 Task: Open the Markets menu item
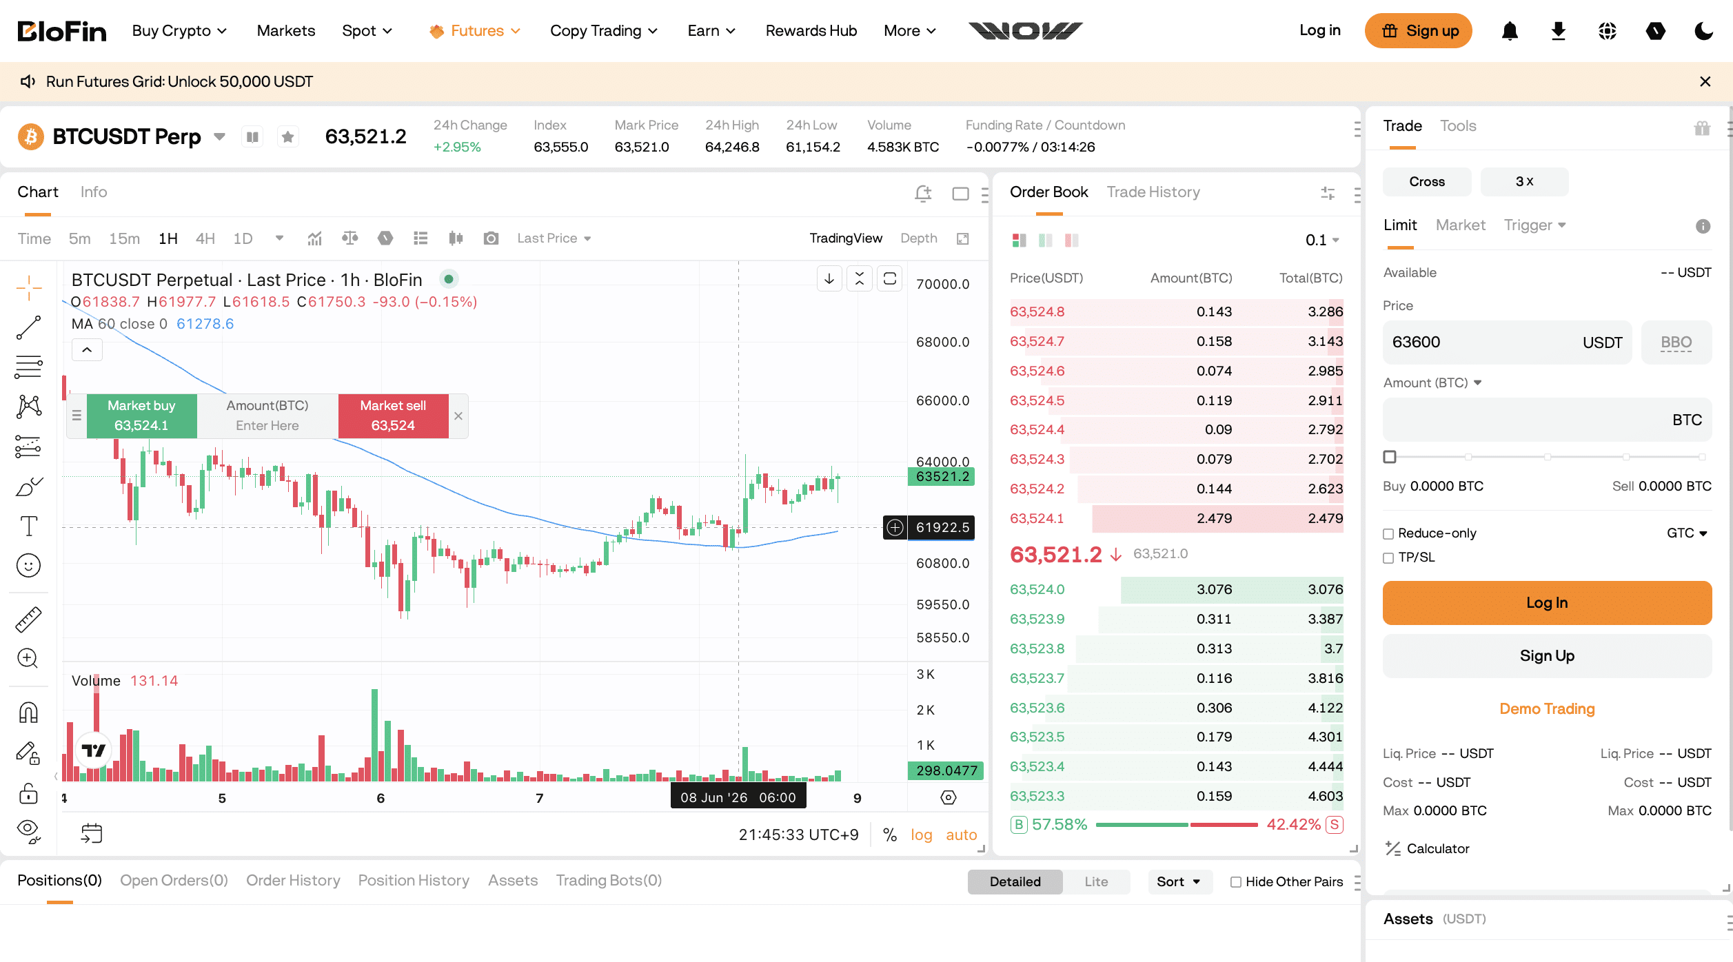pyautogui.click(x=286, y=31)
